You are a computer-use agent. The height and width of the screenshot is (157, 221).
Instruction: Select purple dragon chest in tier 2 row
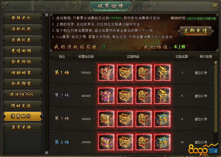click(106, 96)
